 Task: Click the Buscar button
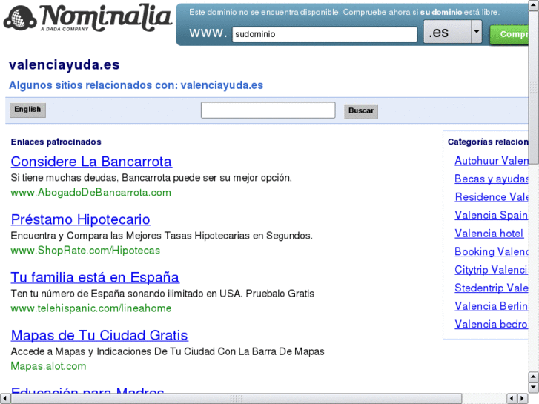pos(361,110)
